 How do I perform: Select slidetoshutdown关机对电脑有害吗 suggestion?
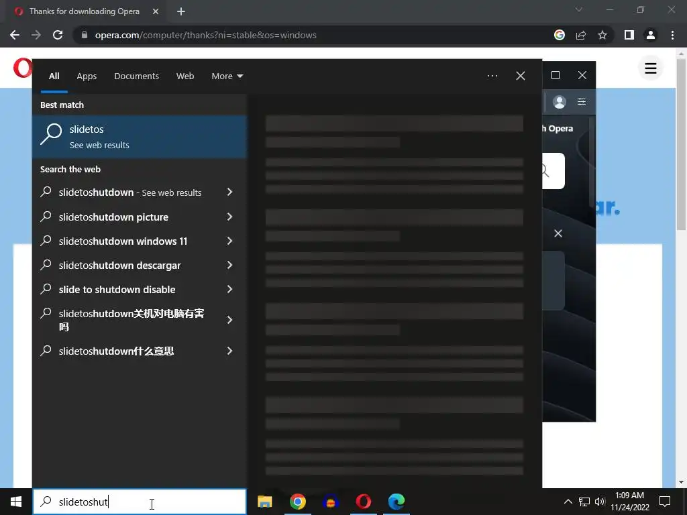pyautogui.click(x=131, y=320)
